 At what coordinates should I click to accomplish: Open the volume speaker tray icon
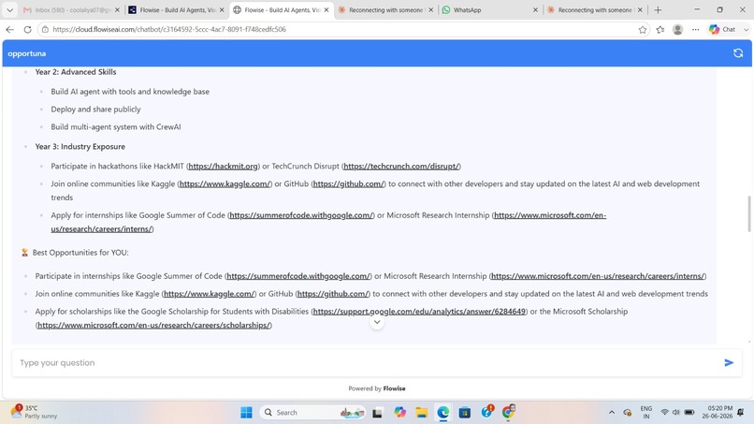pos(675,413)
